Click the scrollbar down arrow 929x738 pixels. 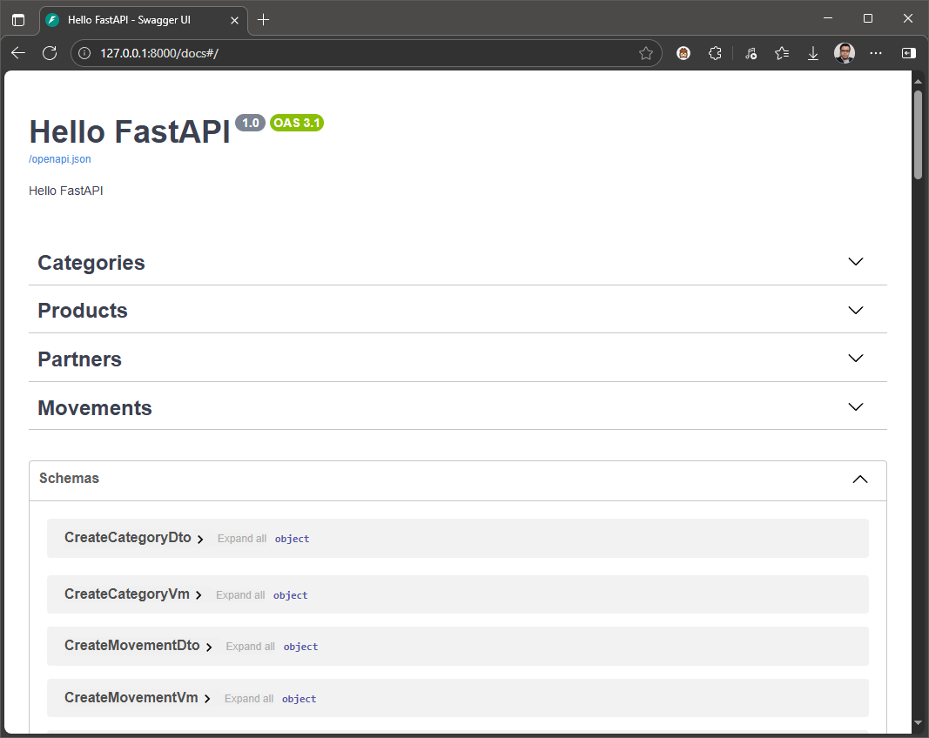click(x=918, y=723)
